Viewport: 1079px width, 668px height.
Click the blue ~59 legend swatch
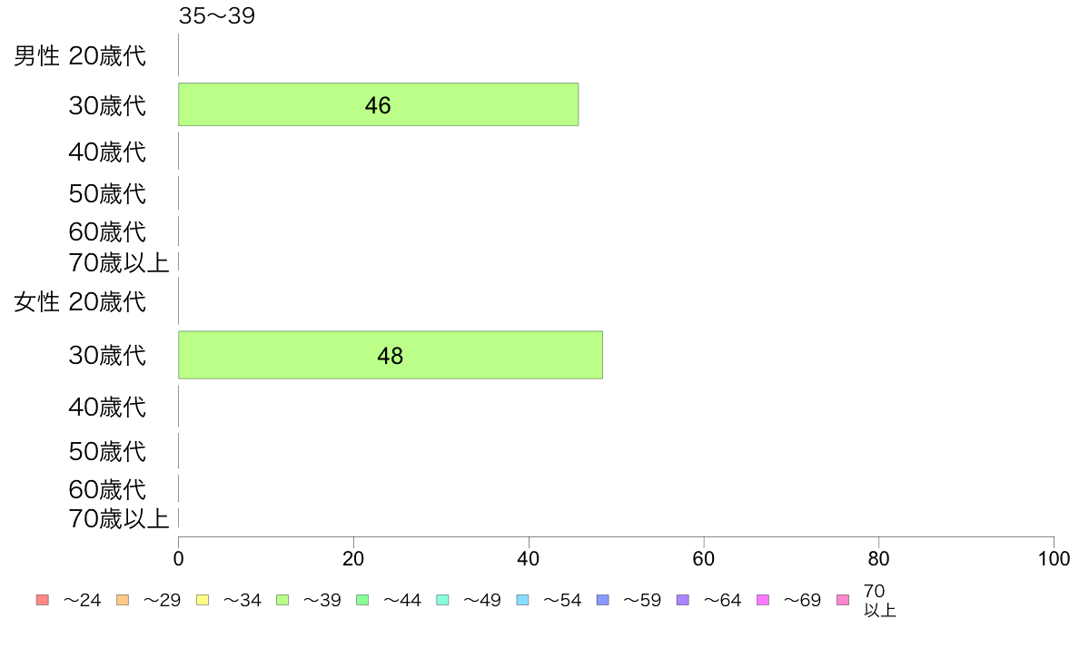(x=603, y=600)
